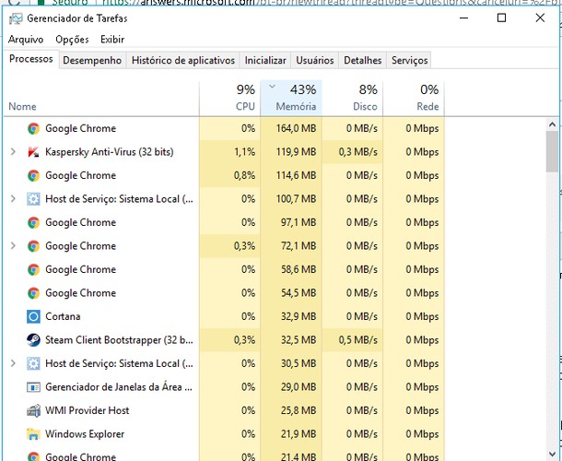Switch to the Desempenho tab
The image size is (562, 461).
click(92, 60)
